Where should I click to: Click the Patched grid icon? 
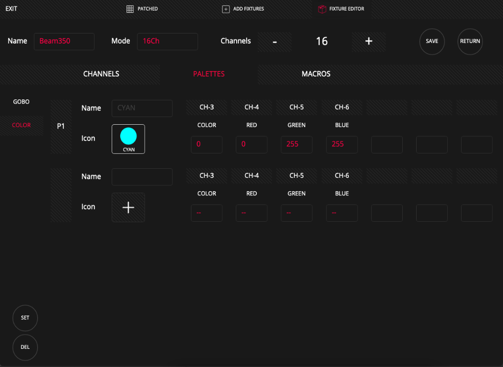point(130,9)
